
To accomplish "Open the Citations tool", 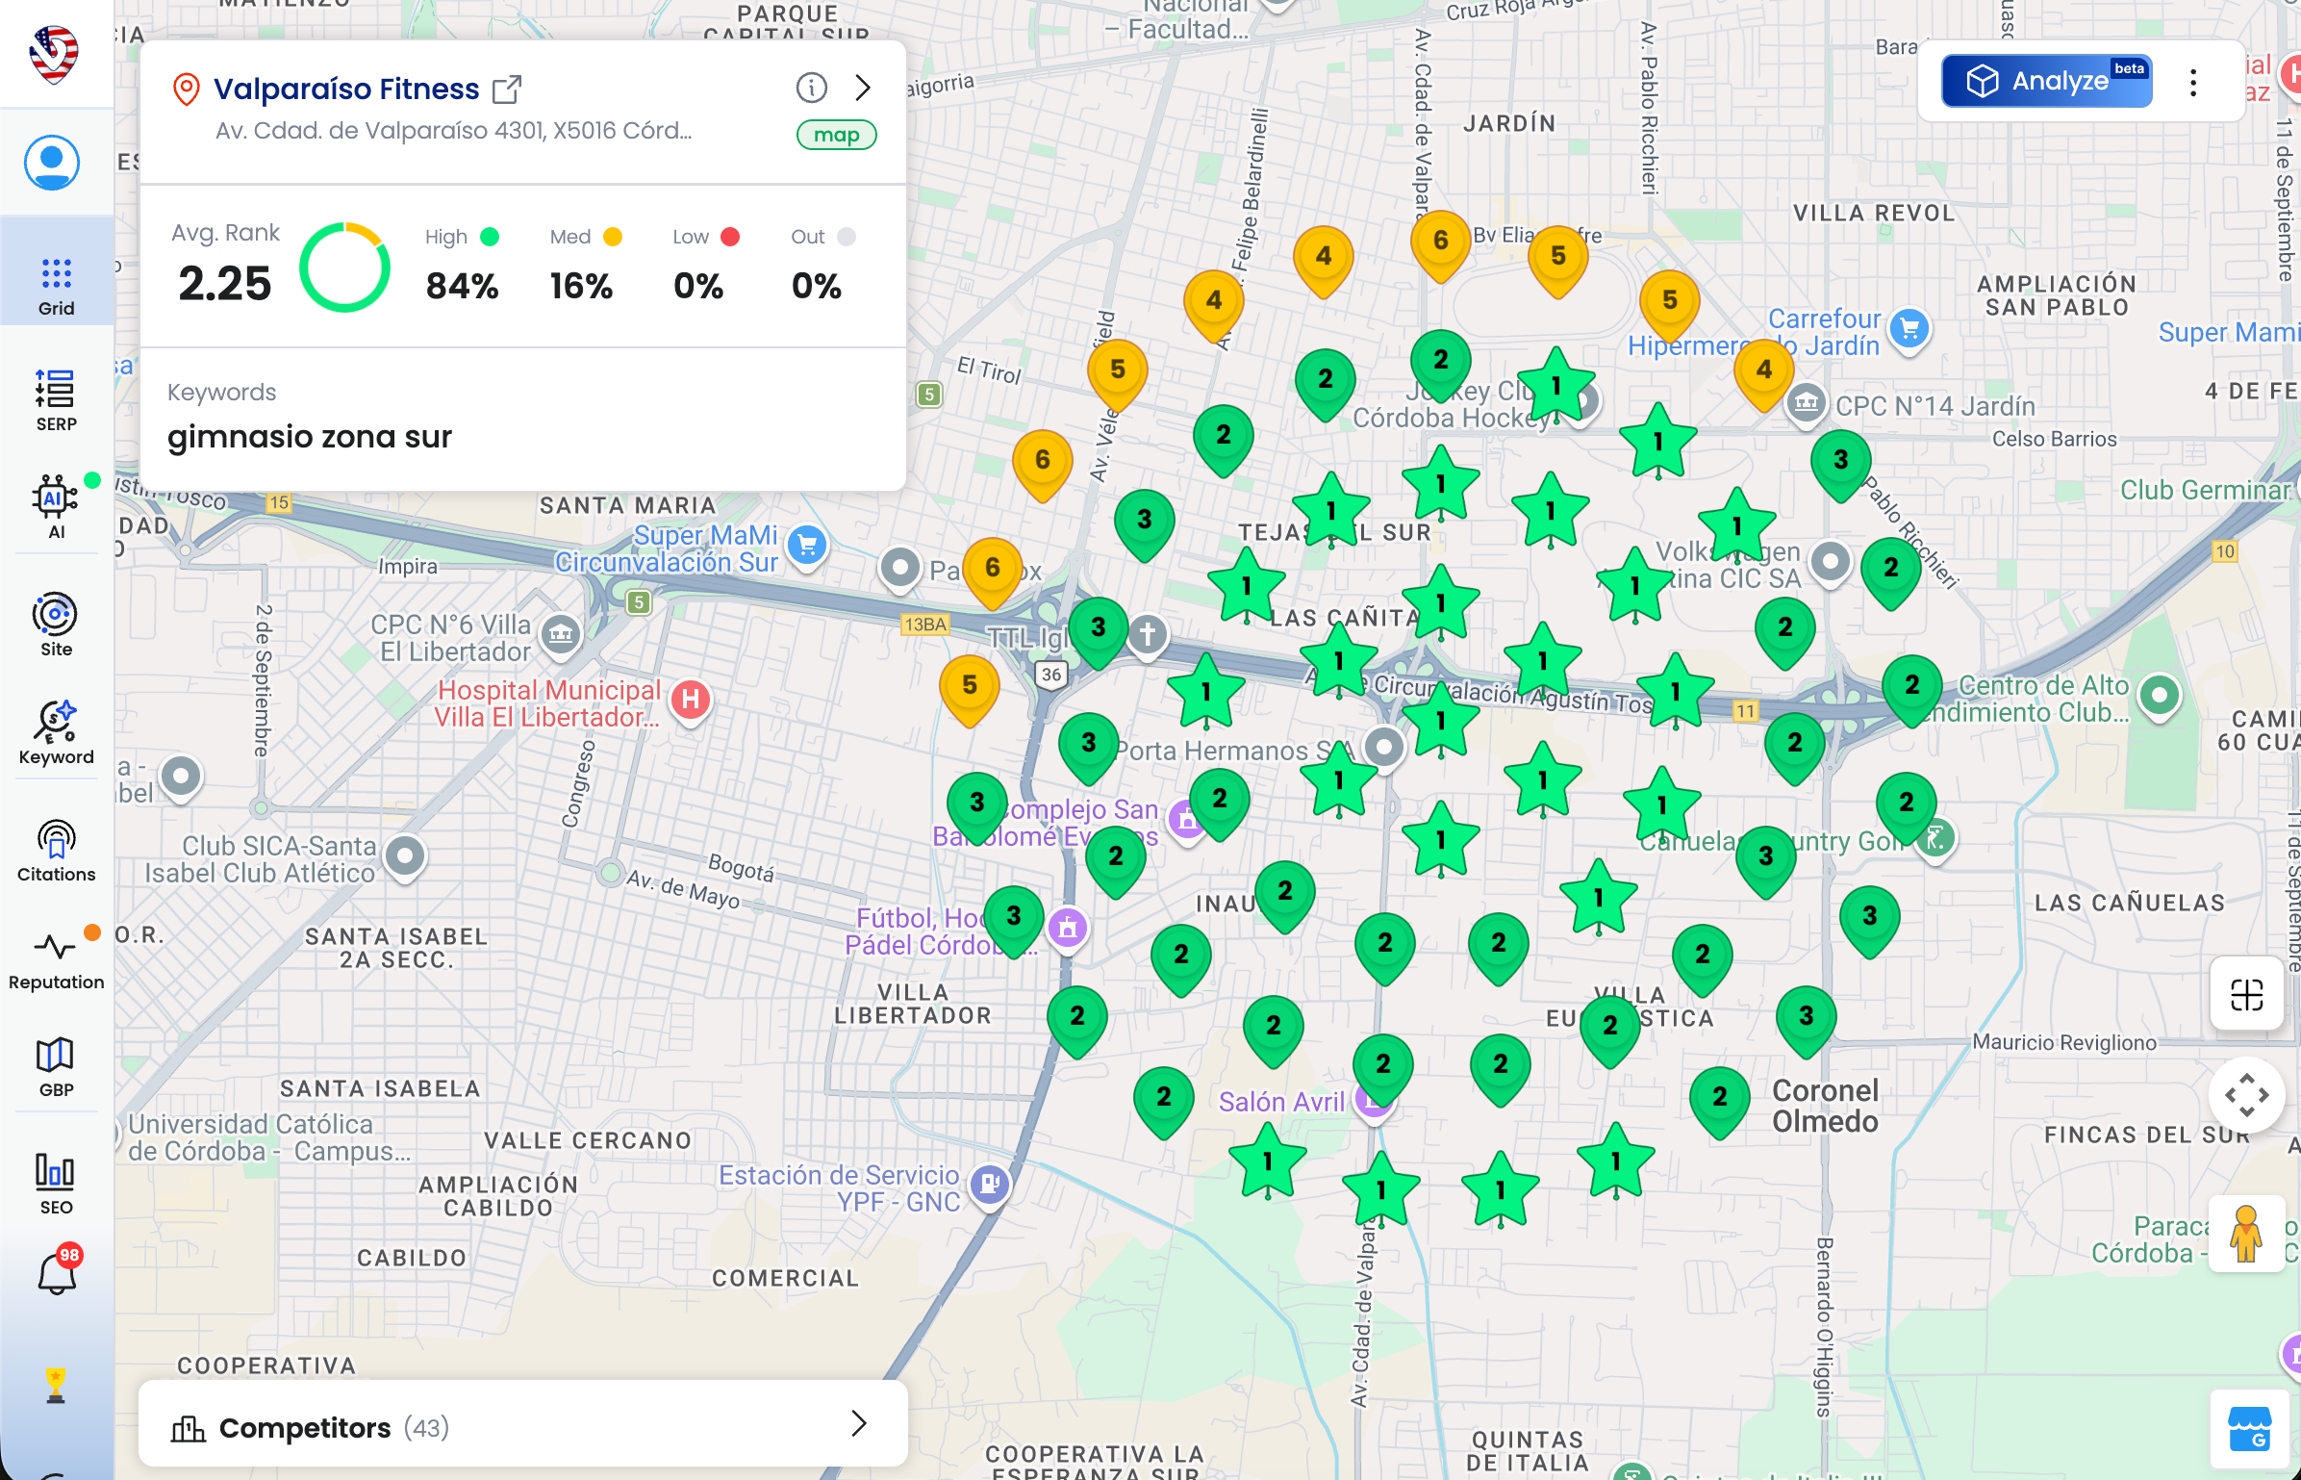I will pyautogui.click(x=56, y=850).
